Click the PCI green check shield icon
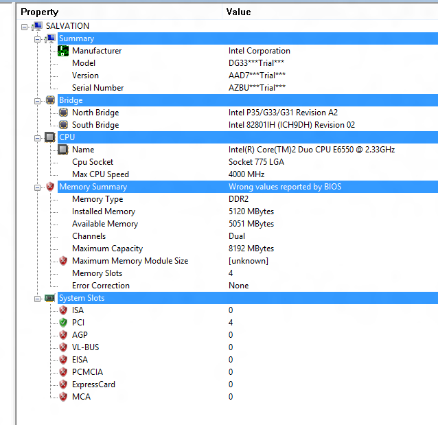This screenshot has width=438, height=425. pyautogui.click(x=63, y=323)
